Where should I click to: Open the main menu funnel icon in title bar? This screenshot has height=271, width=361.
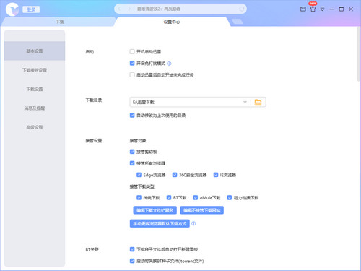click(x=322, y=9)
